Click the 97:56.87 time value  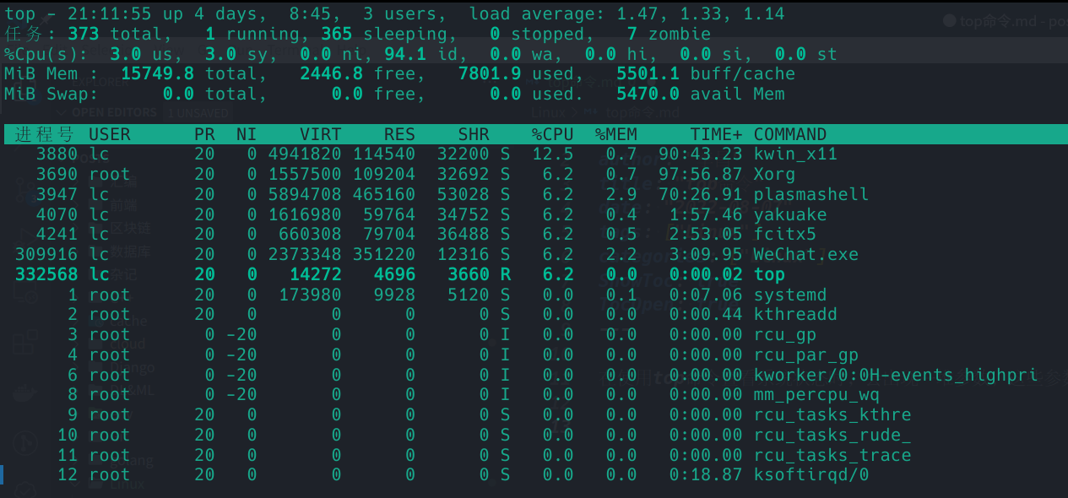[x=701, y=175]
